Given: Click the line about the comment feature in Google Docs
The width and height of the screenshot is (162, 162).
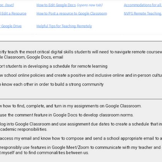Looking at the screenshot, I should [x=67, y=115].
